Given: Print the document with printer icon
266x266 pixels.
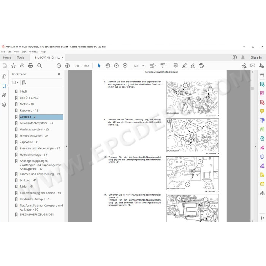Looking at the screenshot, I should [30, 66].
